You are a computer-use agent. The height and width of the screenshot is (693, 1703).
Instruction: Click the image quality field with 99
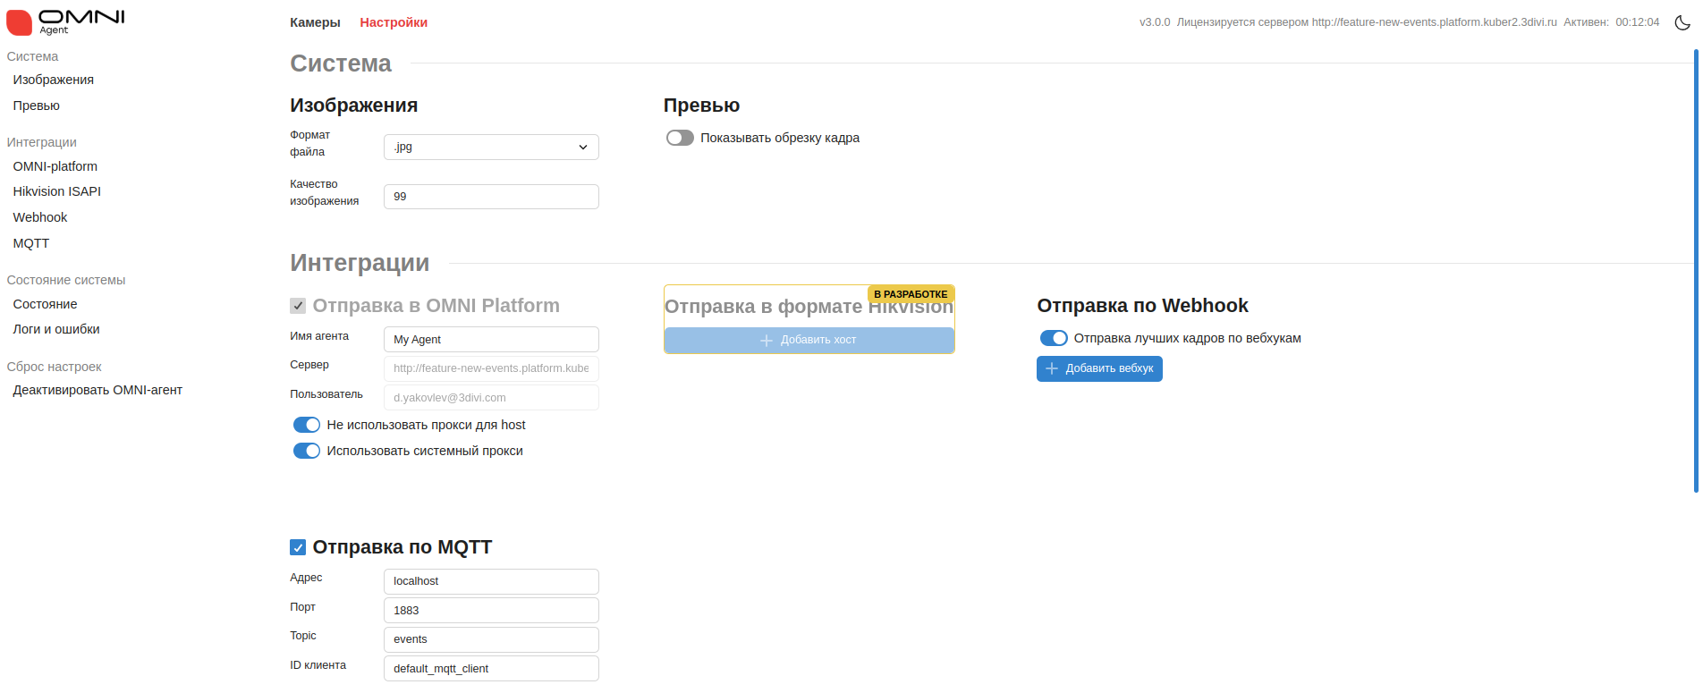[x=491, y=197]
